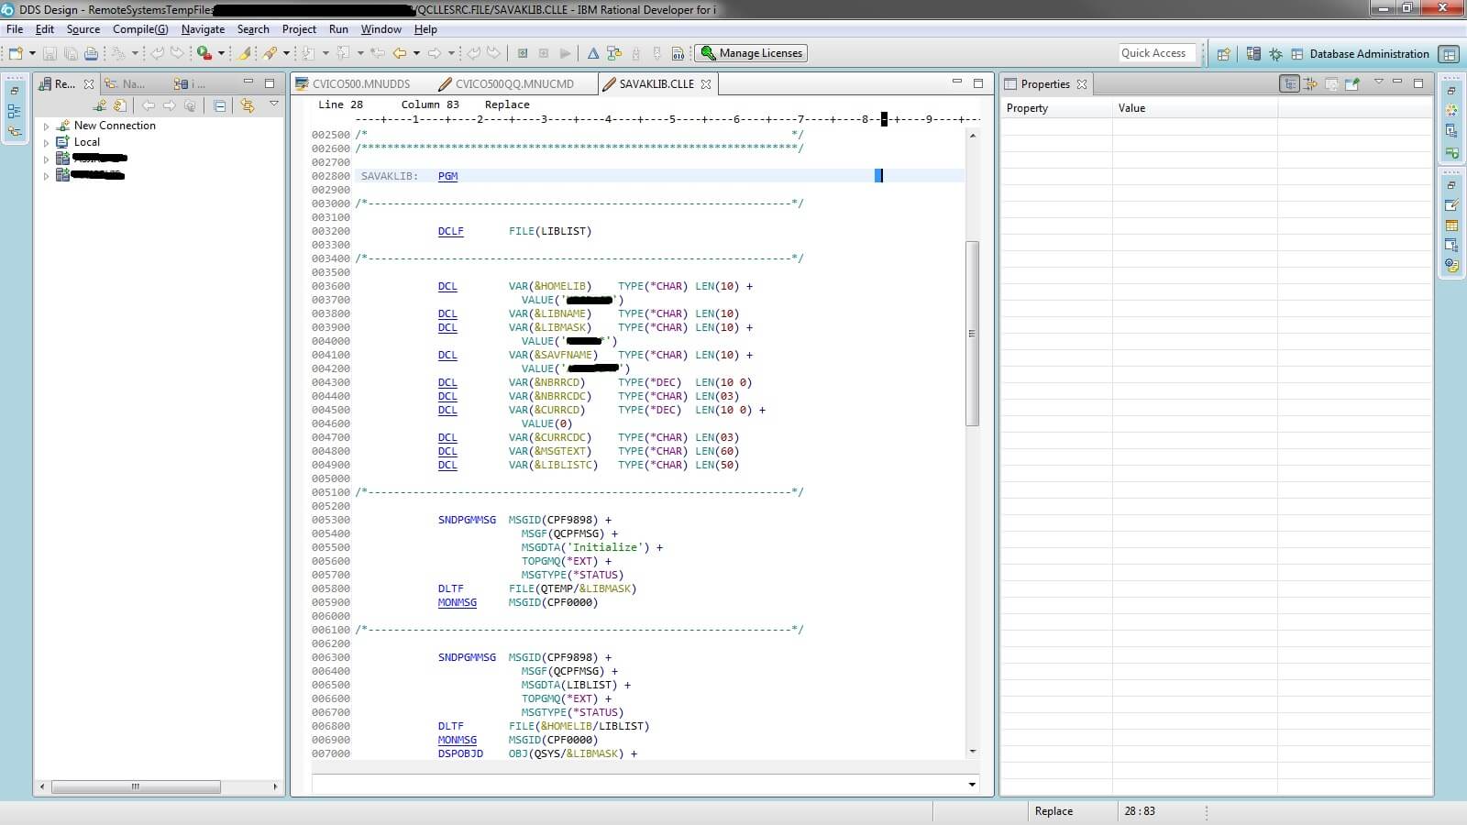The width and height of the screenshot is (1467, 825).
Task: Click the editor vertical scrollbar thumb
Action: click(973, 333)
